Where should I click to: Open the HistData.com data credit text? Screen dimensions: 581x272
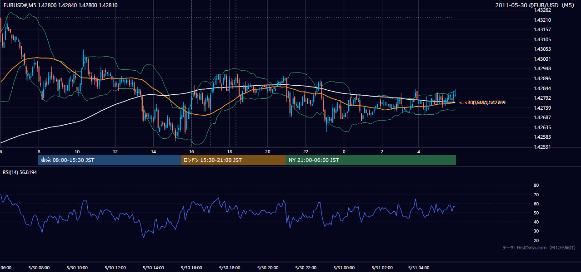(x=539, y=248)
